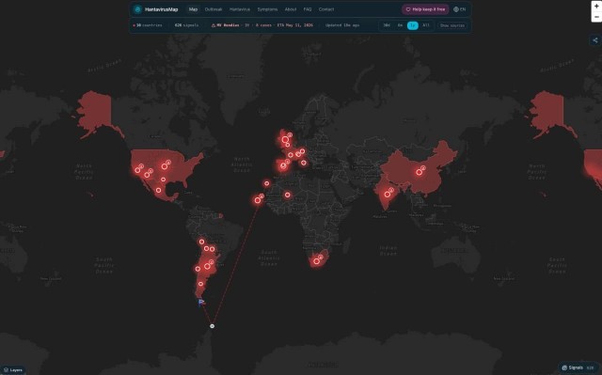Open the EN language selector
Image resolution: width=602 pixels, height=375 pixels.
(460, 9)
